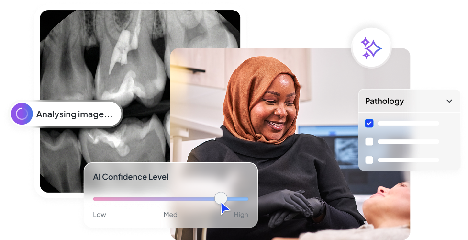Select the second Pathology option line
The width and height of the screenshot is (468, 240).
tap(408, 142)
